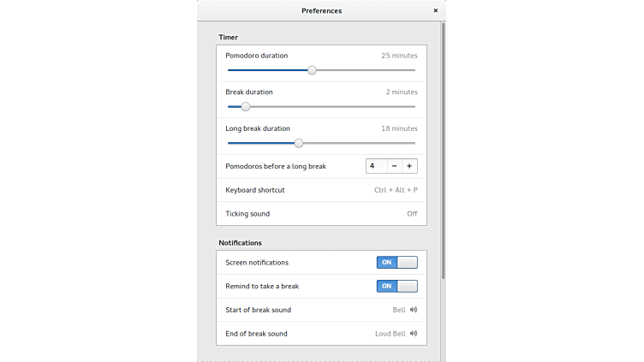
Task: Click the Pomodoro duration slider handle
Action: click(x=312, y=70)
